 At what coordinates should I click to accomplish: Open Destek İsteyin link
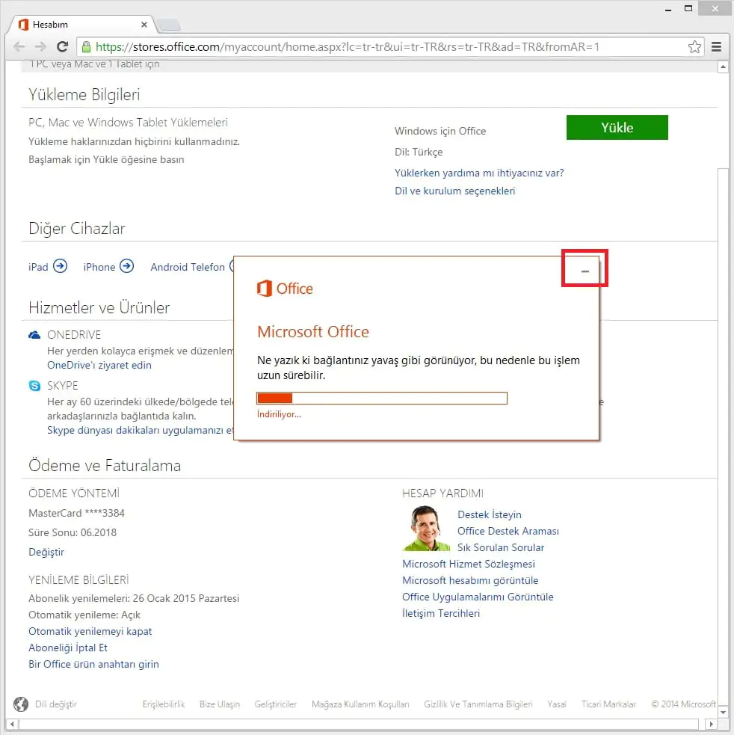point(490,514)
